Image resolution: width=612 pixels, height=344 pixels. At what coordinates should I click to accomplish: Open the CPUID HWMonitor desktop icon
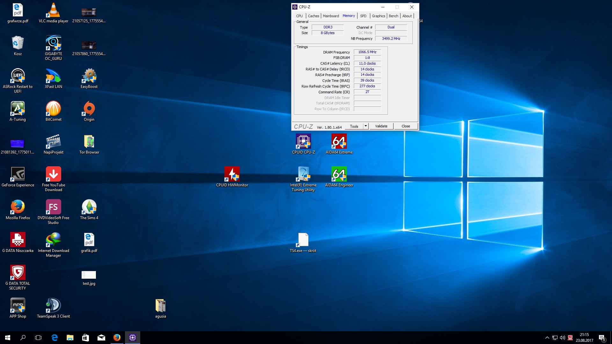click(x=232, y=174)
